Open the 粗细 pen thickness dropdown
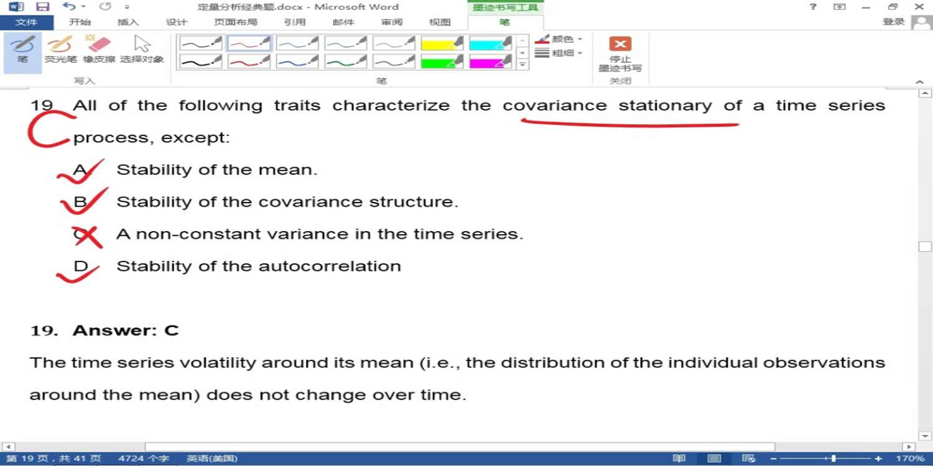Viewport: 933px width, 466px height. (x=559, y=53)
